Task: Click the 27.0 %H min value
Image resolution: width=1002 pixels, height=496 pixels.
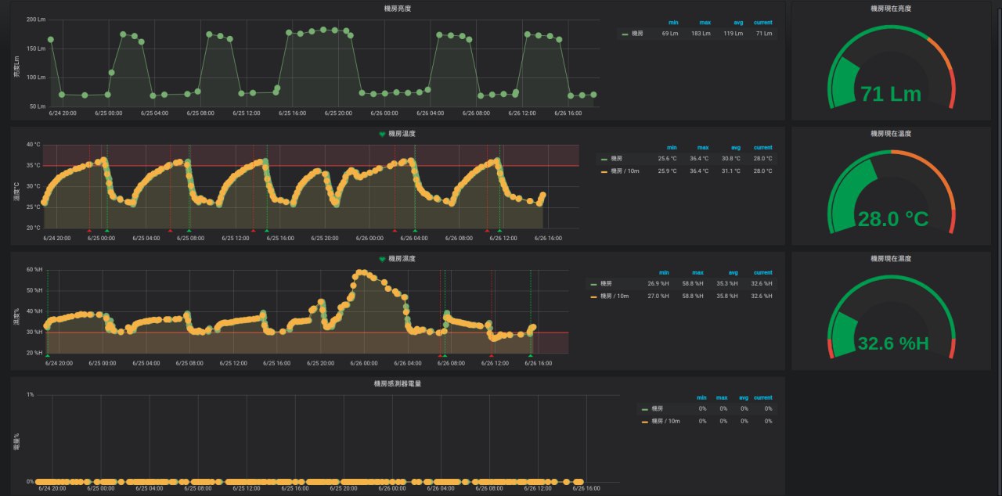Action: (x=658, y=296)
